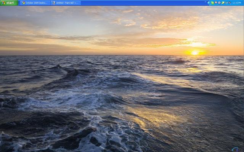
Task: Click the round white-ringed tray icon
Action: pyautogui.click(x=219, y=3)
